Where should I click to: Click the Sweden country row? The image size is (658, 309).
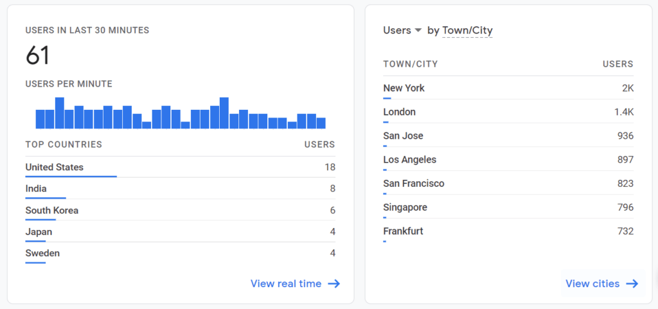pyautogui.click(x=180, y=253)
